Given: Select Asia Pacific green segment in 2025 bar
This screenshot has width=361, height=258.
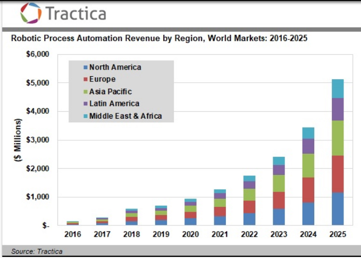Looking at the screenshot, I should 338,138.
